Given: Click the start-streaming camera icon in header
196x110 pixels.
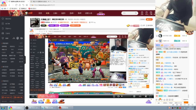Looking at the screenshot, I should (151, 12).
